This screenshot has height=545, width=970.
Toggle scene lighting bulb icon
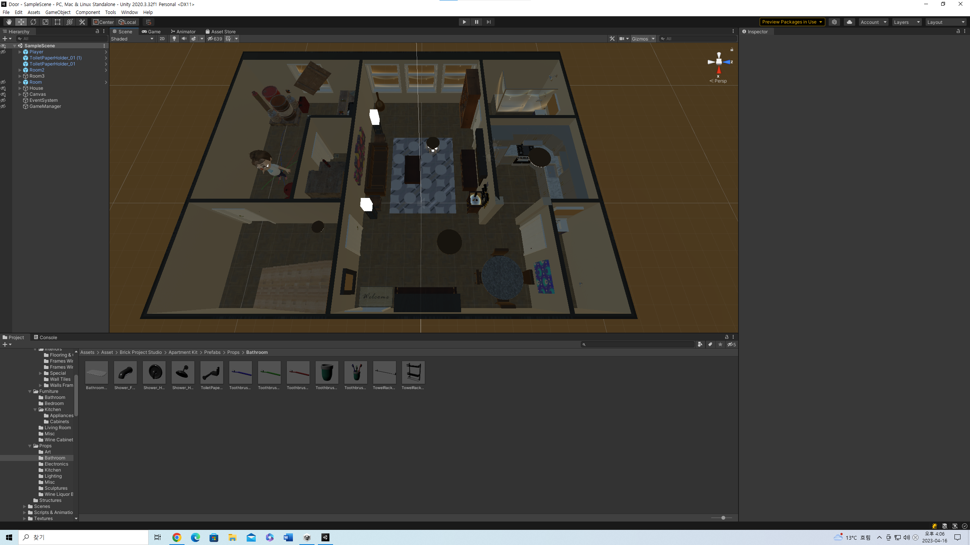[174, 39]
